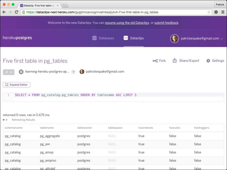The image size is (227, 170).
Task: Click the tablespace column header
Action: tap(115, 128)
